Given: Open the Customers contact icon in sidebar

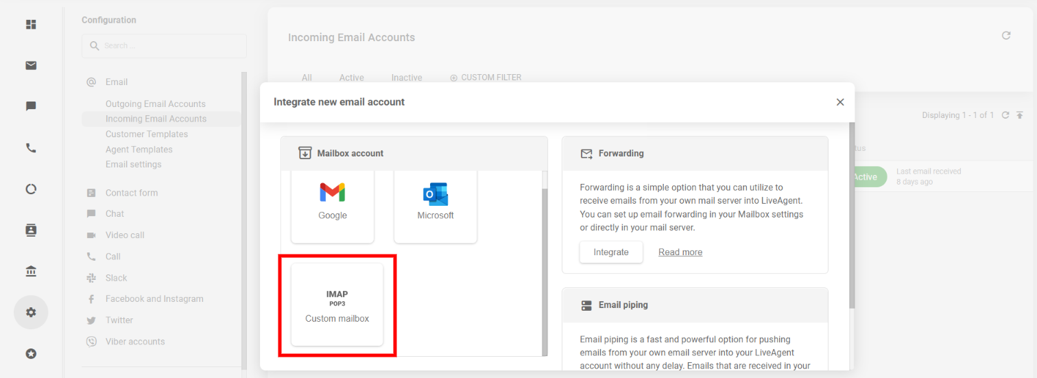Looking at the screenshot, I should 31,230.
